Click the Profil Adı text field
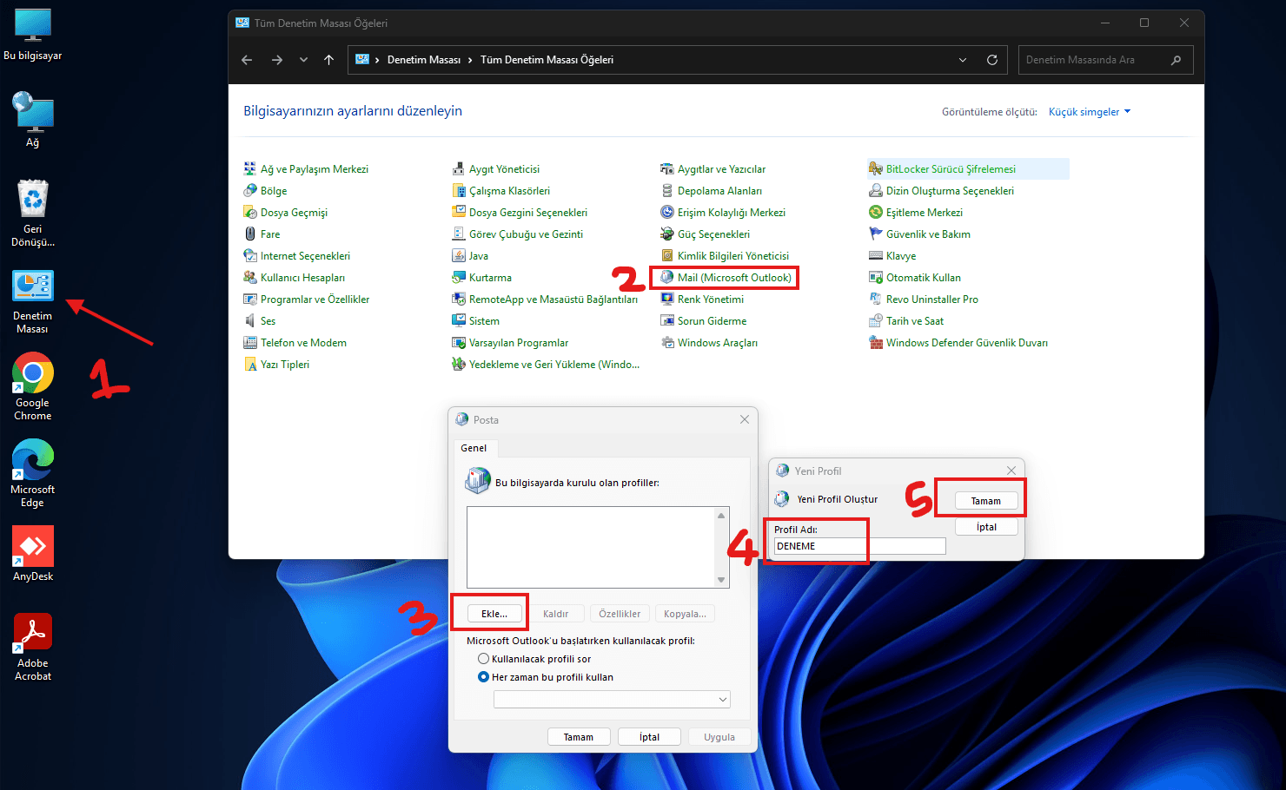 point(860,546)
